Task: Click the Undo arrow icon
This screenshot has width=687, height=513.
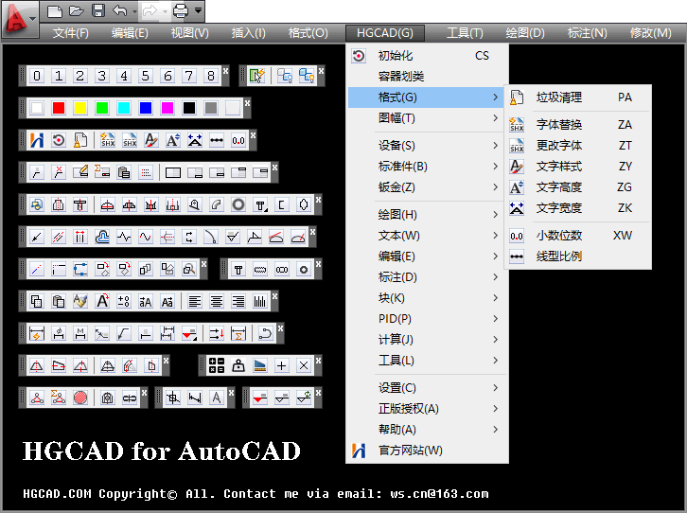Action: [119, 11]
